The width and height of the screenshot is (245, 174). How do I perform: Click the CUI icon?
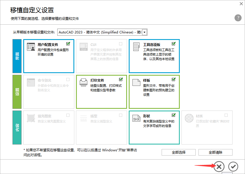pyautogui.click(x=84, y=47)
